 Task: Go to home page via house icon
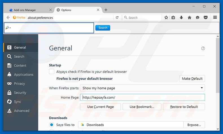click(x=189, y=17)
